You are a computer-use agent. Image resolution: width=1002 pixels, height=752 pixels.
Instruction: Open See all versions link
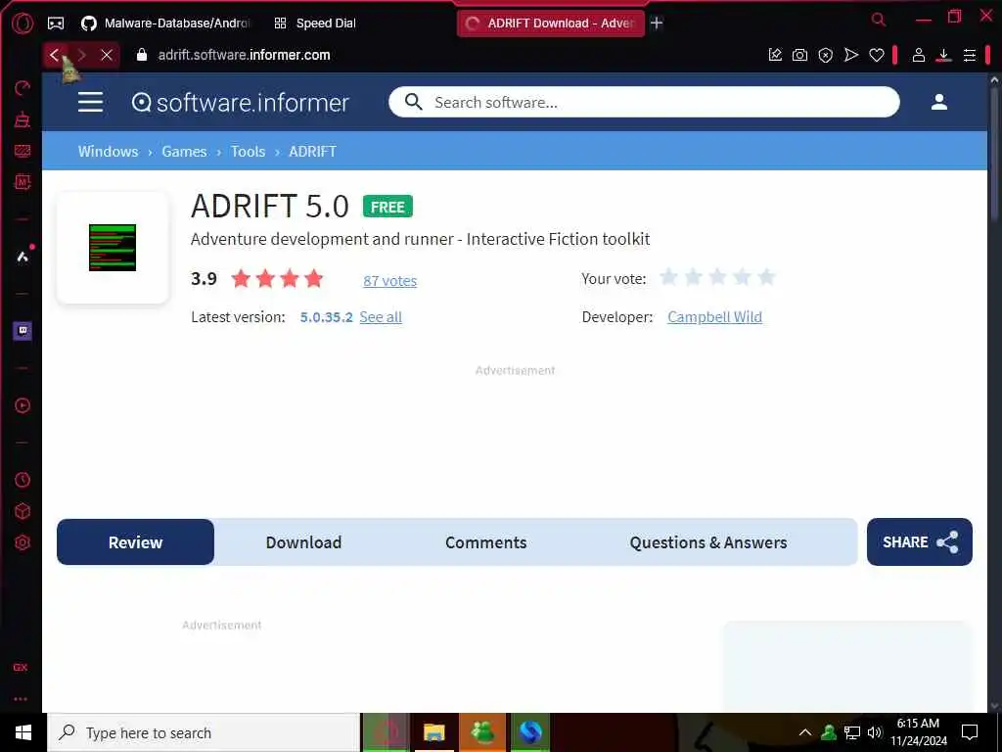tap(381, 317)
